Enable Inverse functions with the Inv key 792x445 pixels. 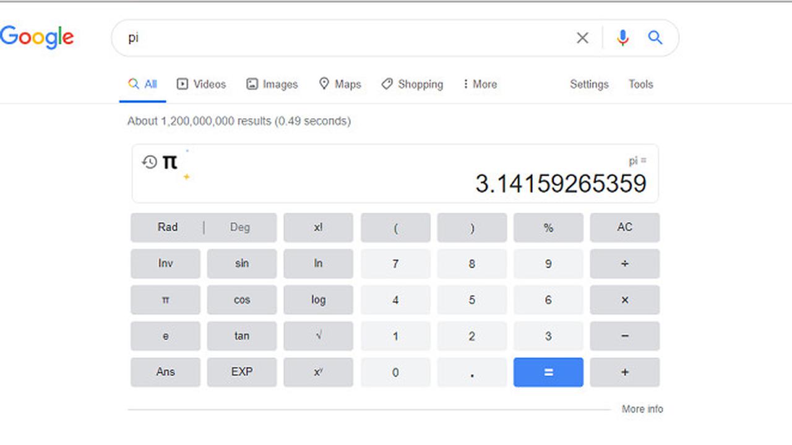pos(165,263)
